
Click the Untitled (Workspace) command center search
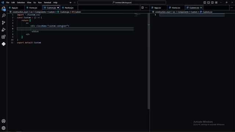coord(122,3)
